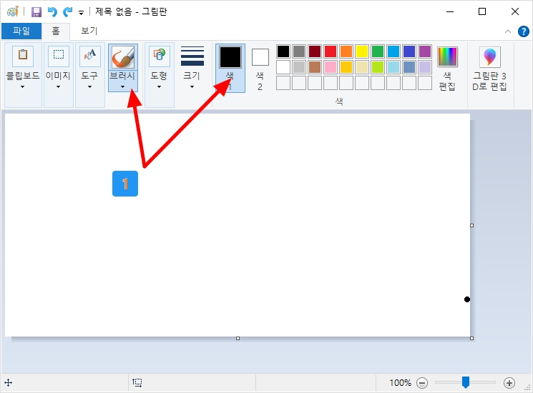This screenshot has width=533, height=393.
Task: Pick the turquoise blue palette swatch
Action: point(393,51)
